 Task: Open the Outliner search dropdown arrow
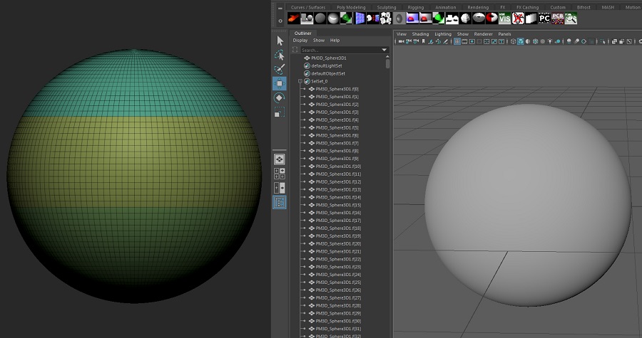click(384, 50)
